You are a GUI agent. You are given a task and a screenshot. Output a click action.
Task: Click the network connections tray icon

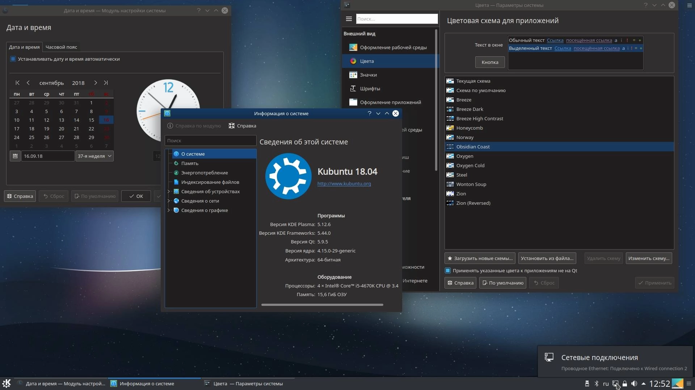point(615,383)
